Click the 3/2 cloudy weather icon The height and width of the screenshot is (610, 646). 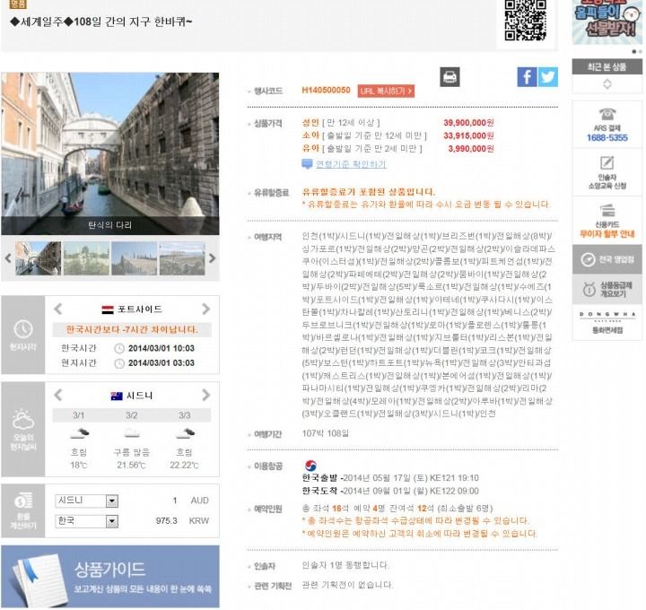click(x=132, y=433)
